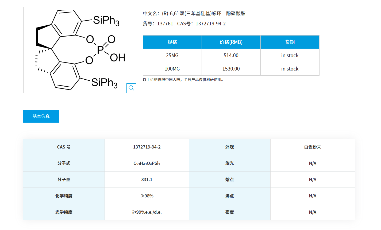The height and width of the screenshot is (230, 381).
Task: Click the molecular formula C53H43O4PSi2 value
Action: (147, 163)
